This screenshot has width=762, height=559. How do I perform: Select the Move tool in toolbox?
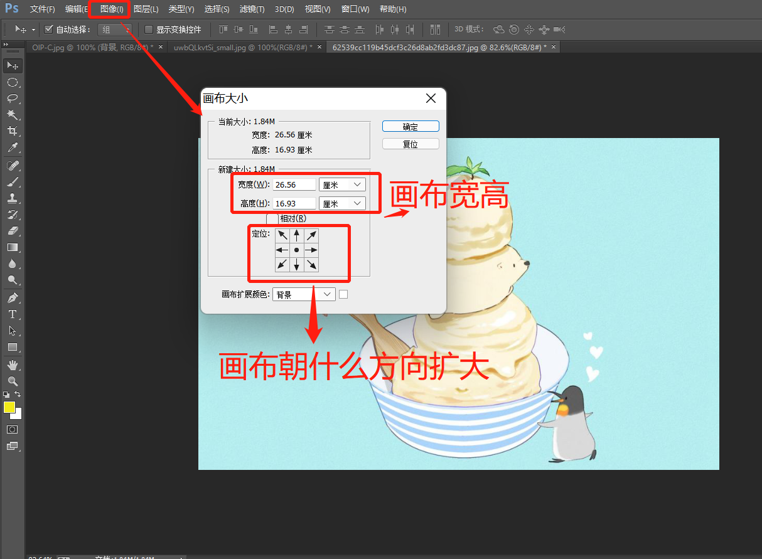click(x=13, y=66)
